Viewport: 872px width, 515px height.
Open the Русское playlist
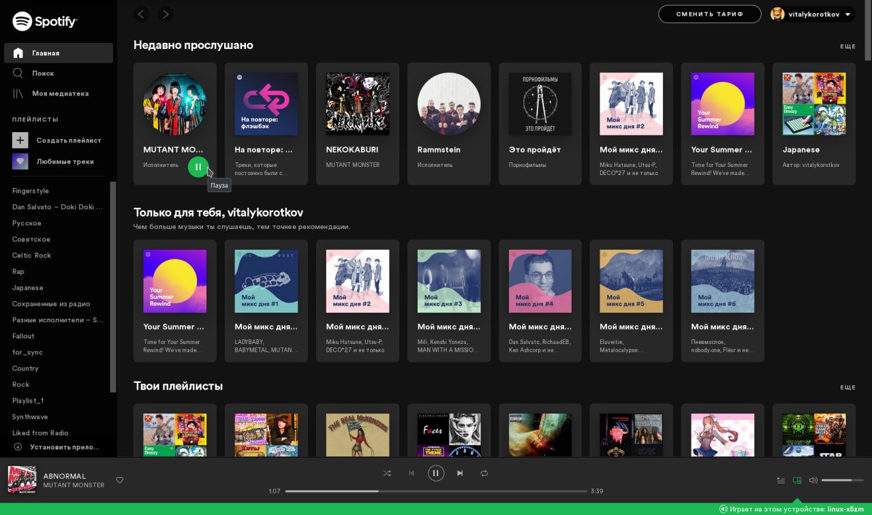pyautogui.click(x=27, y=223)
